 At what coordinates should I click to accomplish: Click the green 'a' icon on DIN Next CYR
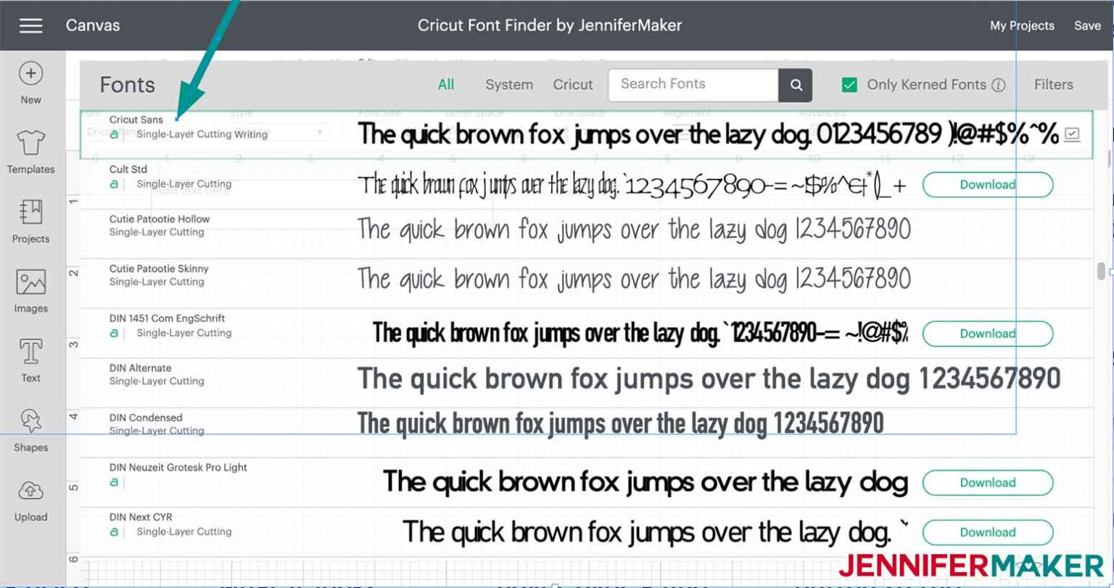(x=114, y=531)
